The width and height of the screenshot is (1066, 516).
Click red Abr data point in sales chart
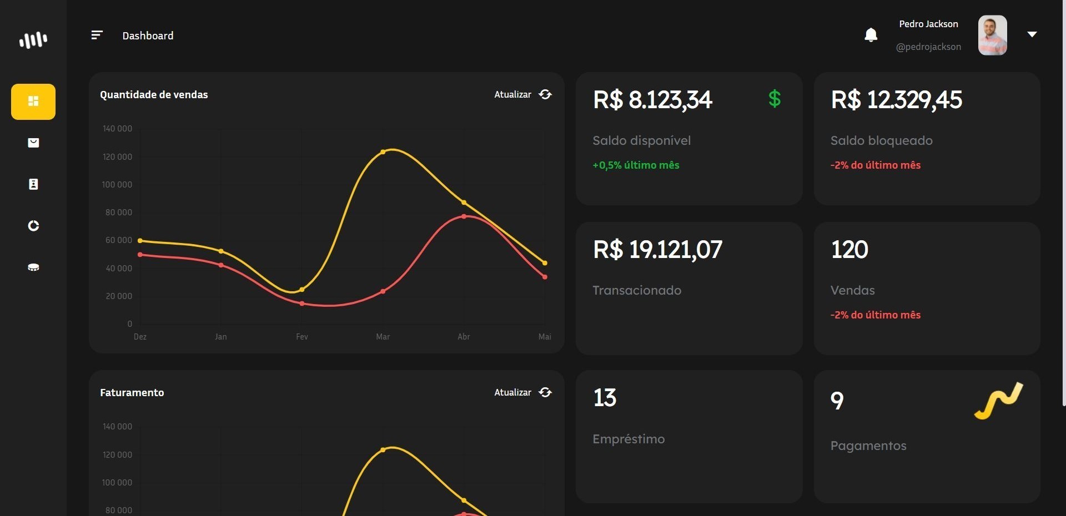point(464,216)
